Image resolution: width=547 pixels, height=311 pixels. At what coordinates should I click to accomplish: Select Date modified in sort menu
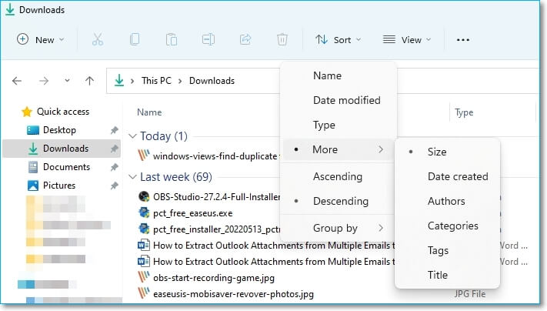tap(346, 100)
